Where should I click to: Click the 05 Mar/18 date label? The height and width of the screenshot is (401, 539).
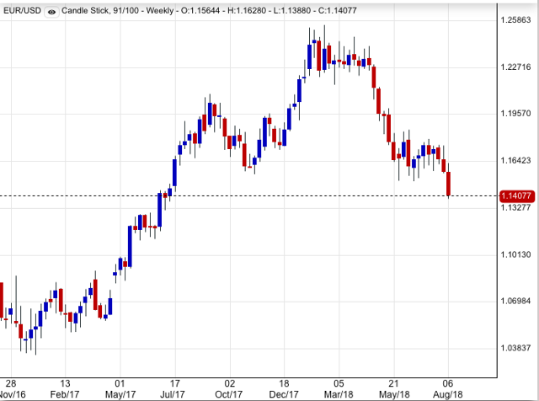tap(339, 389)
